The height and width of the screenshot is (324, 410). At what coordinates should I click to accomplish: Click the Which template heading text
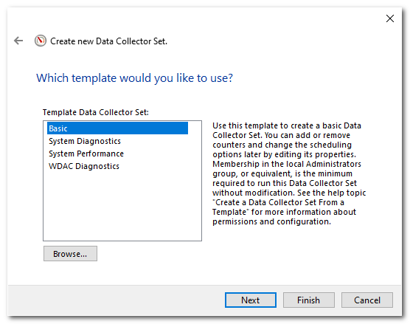(134, 78)
